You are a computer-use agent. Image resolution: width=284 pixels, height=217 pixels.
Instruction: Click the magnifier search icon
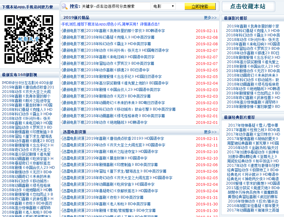point(64,7)
